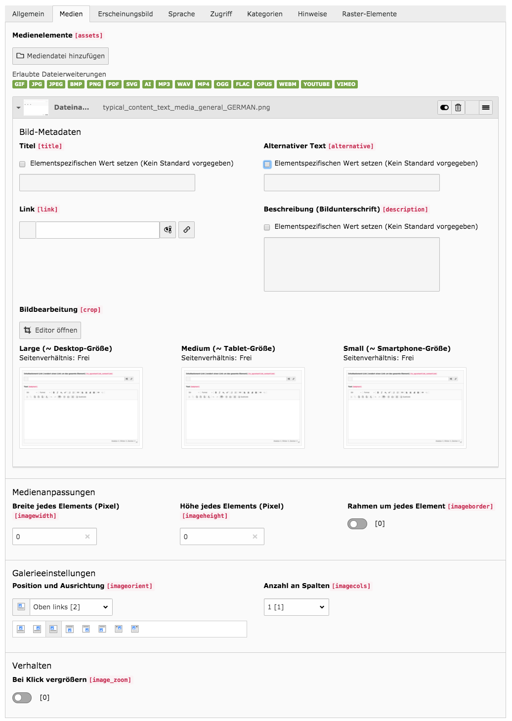Open the crop editor via Editor öffnen
Screen dimensions: 512x721
click(50, 330)
